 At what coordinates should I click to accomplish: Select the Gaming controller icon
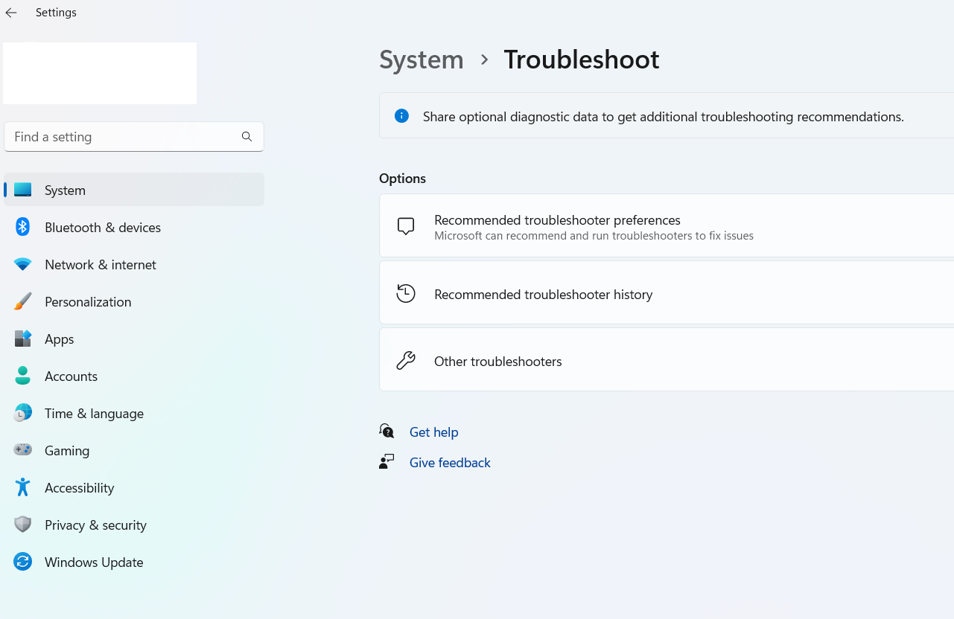pos(22,450)
